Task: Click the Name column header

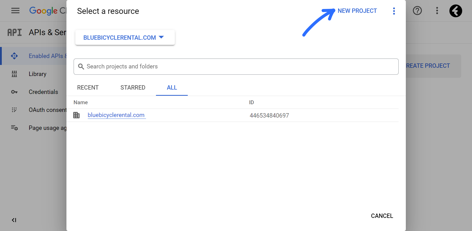Action: [81, 102]
